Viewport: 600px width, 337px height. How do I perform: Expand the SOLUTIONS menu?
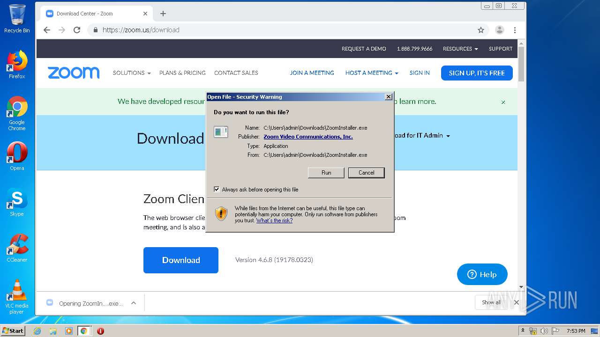pyautogui.click(x=132, y=73)
